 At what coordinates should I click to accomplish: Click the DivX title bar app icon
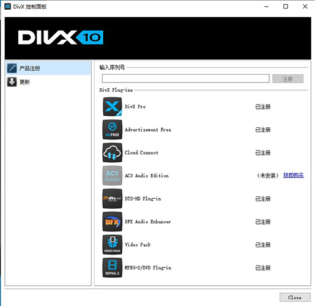(x=7, y=7)
